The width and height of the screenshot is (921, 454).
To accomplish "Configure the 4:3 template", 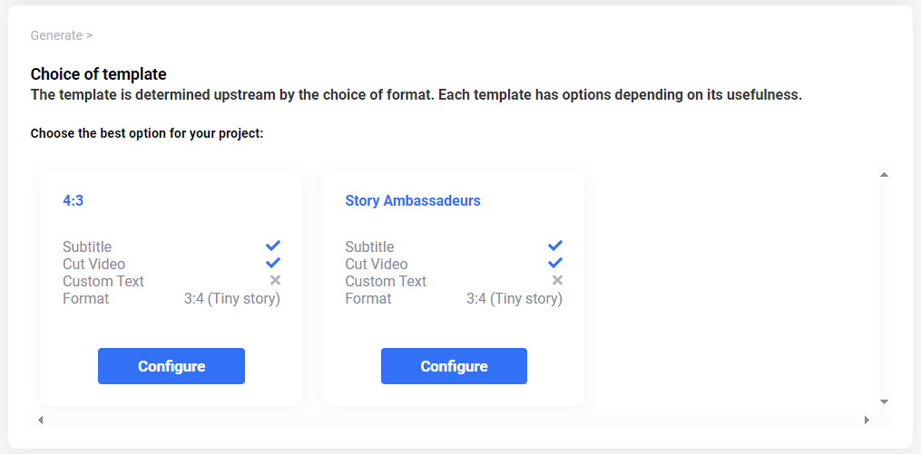I will [171, 366].
